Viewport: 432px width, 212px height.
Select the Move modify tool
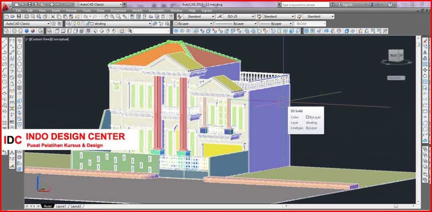[x=426, y=70]
